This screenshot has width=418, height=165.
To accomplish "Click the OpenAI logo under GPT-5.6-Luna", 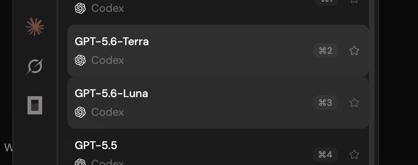I will 80,112.
